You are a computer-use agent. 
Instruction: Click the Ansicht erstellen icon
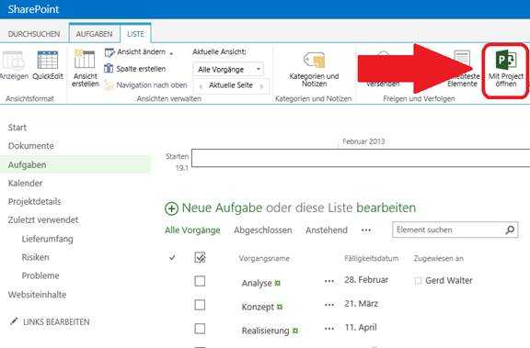[85, 60]
